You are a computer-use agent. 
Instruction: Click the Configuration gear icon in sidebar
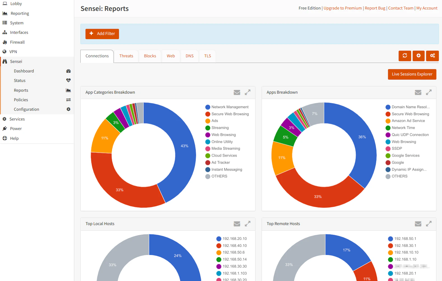point(68,109)
